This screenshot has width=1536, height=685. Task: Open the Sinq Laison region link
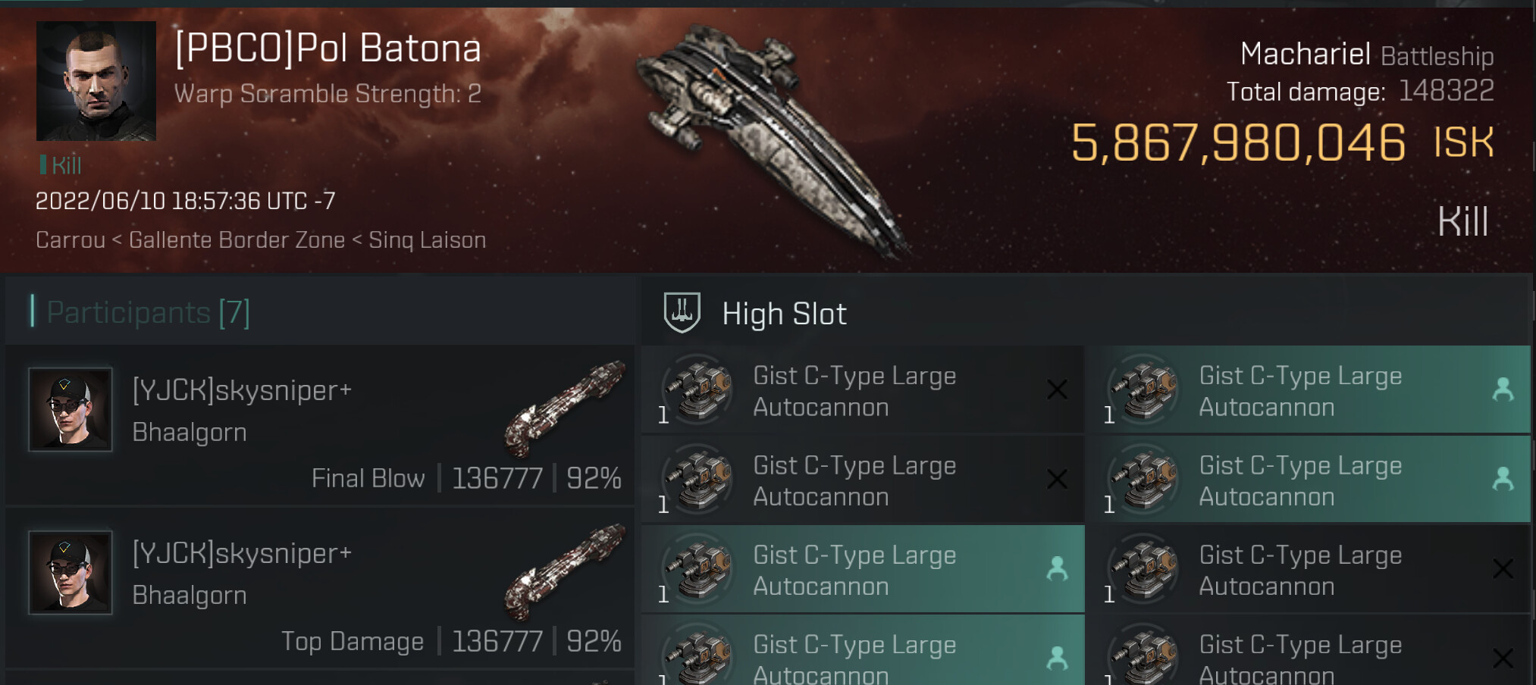tap(427, 240)
